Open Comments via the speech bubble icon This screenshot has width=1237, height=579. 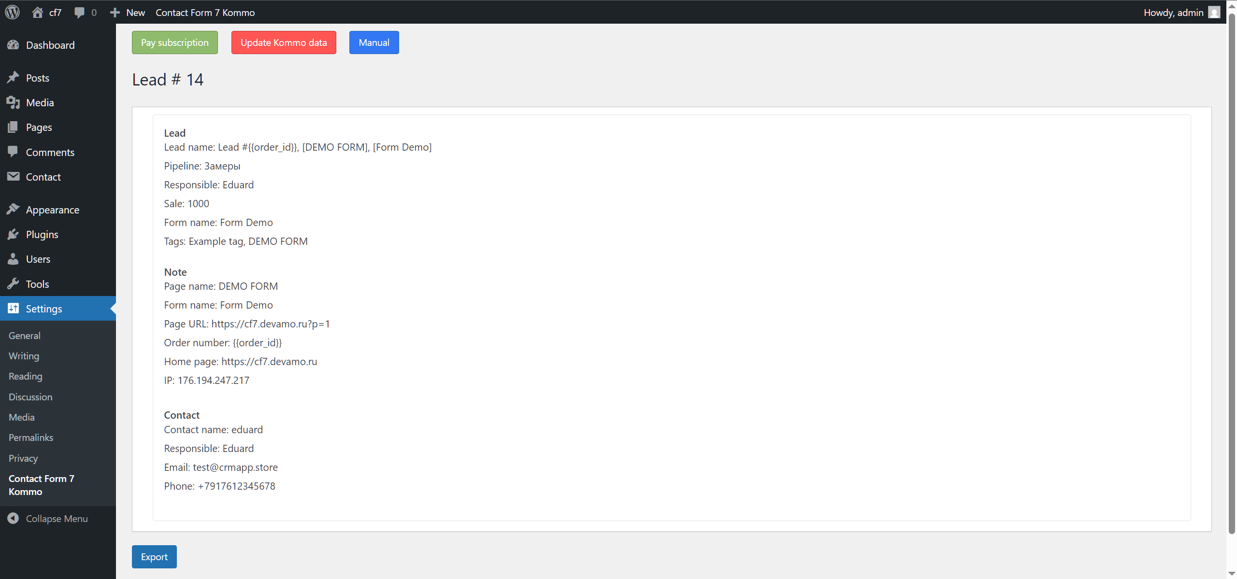click(x=14, y=152)
